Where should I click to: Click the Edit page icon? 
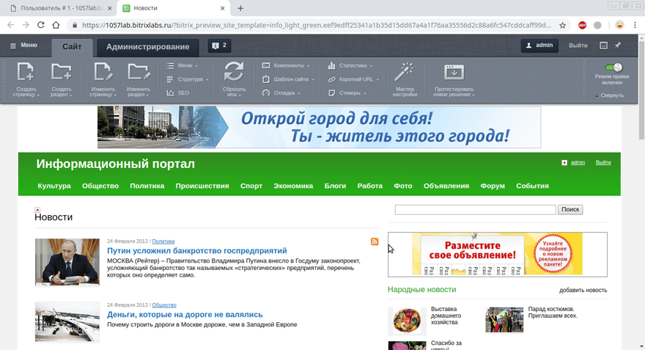(103, 72)
